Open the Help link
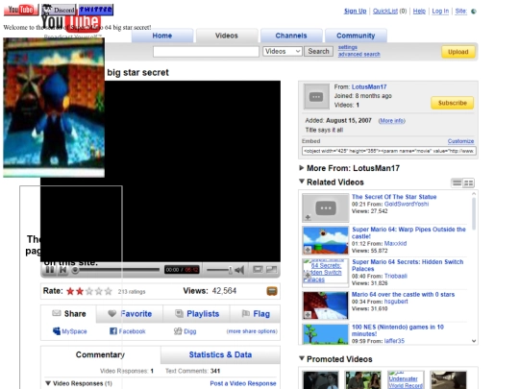 [x=419, y=11]
